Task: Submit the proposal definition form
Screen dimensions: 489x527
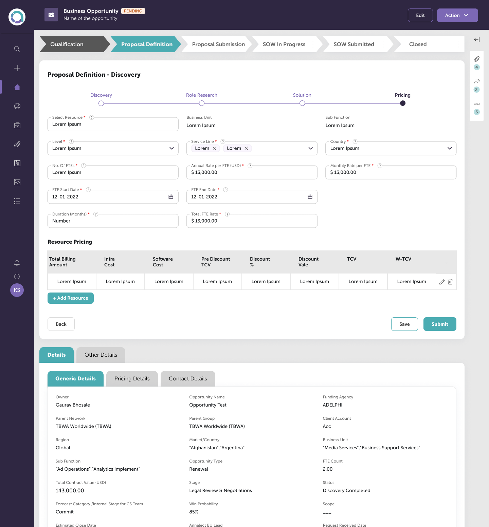Action: (x=439, y=324)
